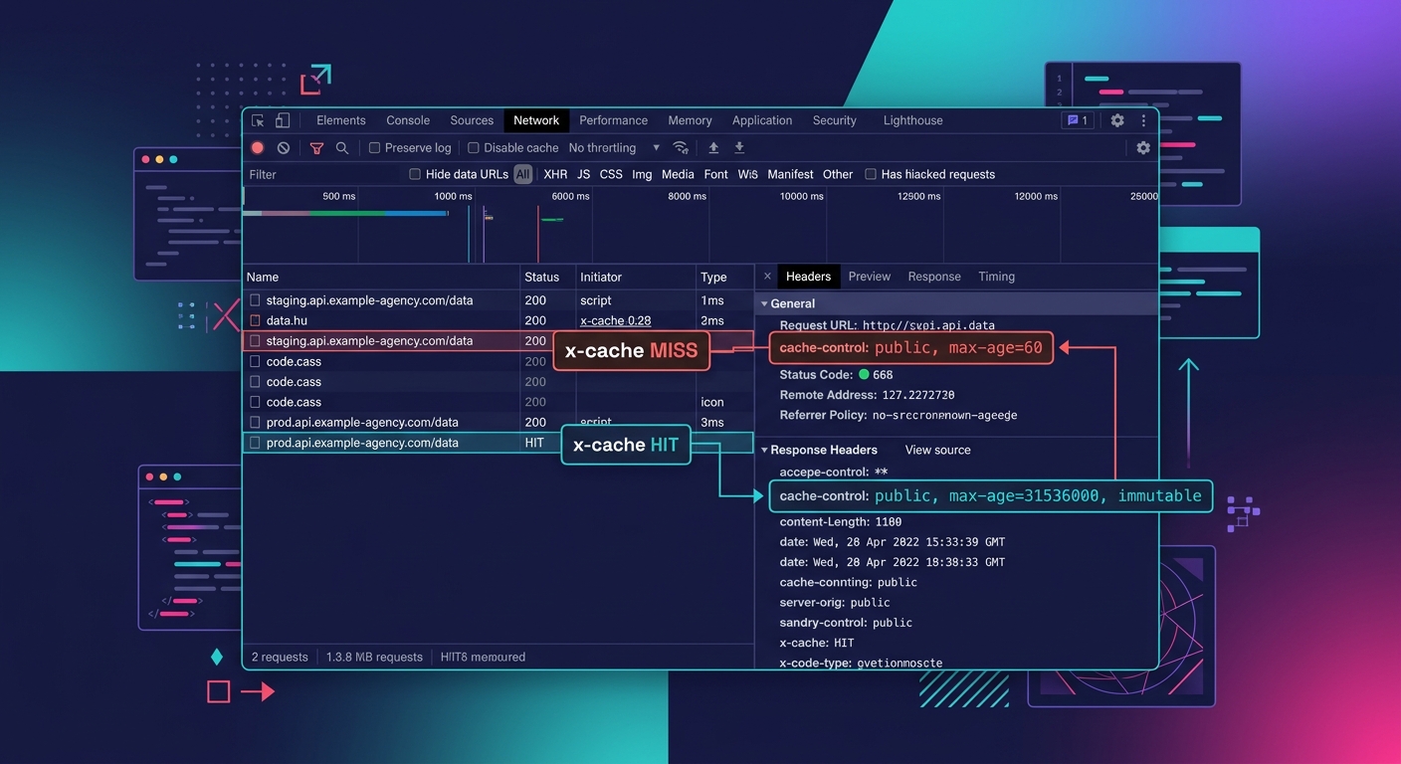Toggle the device toolbar icon
The image size is (1401, 764).
(283, 120)
